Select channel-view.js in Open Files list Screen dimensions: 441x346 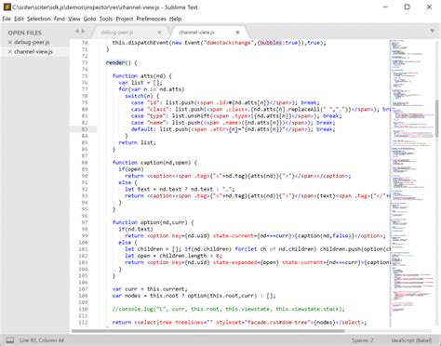pos(33,52)
